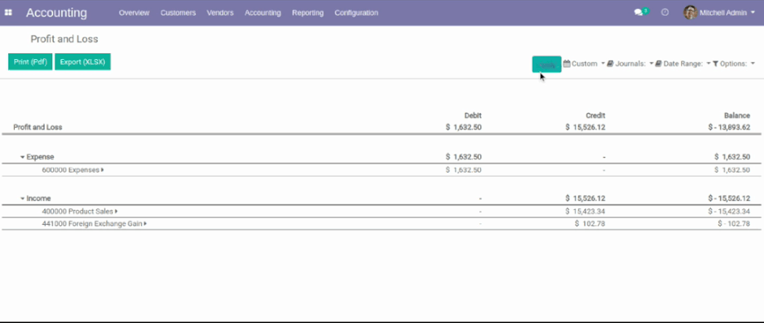The height and width of the screenshot is (323, 764).
Task: Open the Custom date filter dropdown
Action: [584, 63]
